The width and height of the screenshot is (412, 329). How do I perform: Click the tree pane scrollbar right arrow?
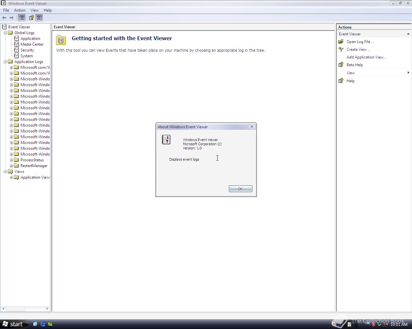coord(47,309)
